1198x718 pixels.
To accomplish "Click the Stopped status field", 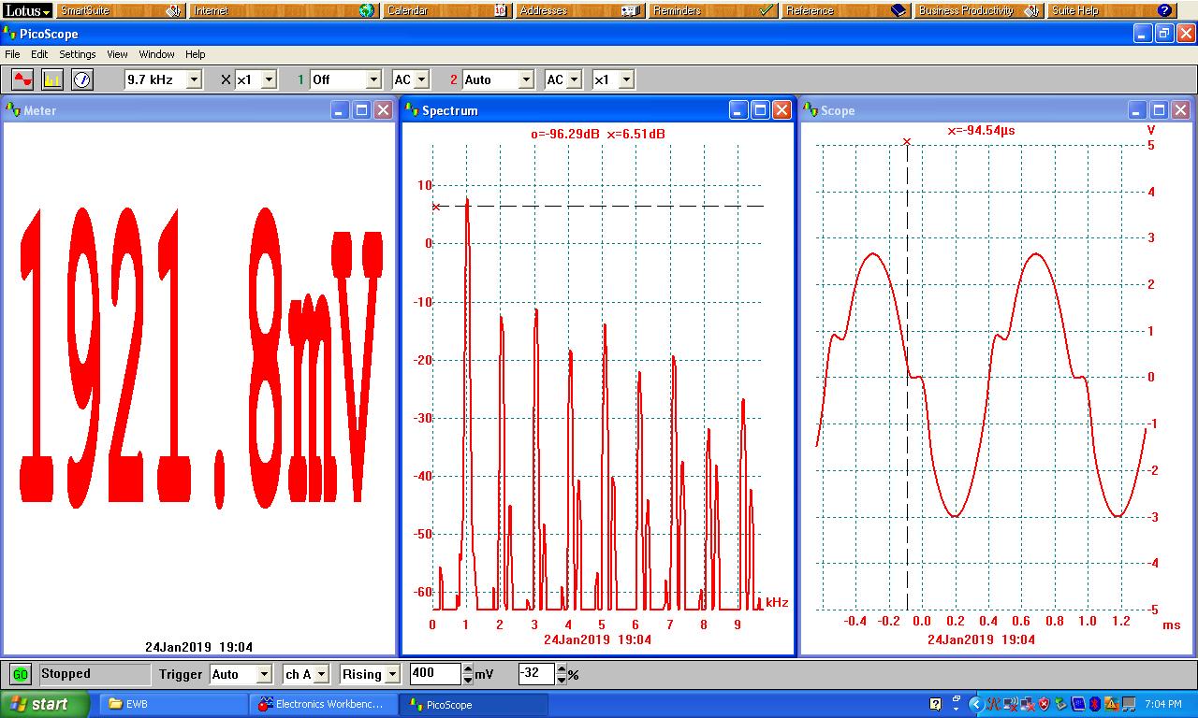I will 95,674.
